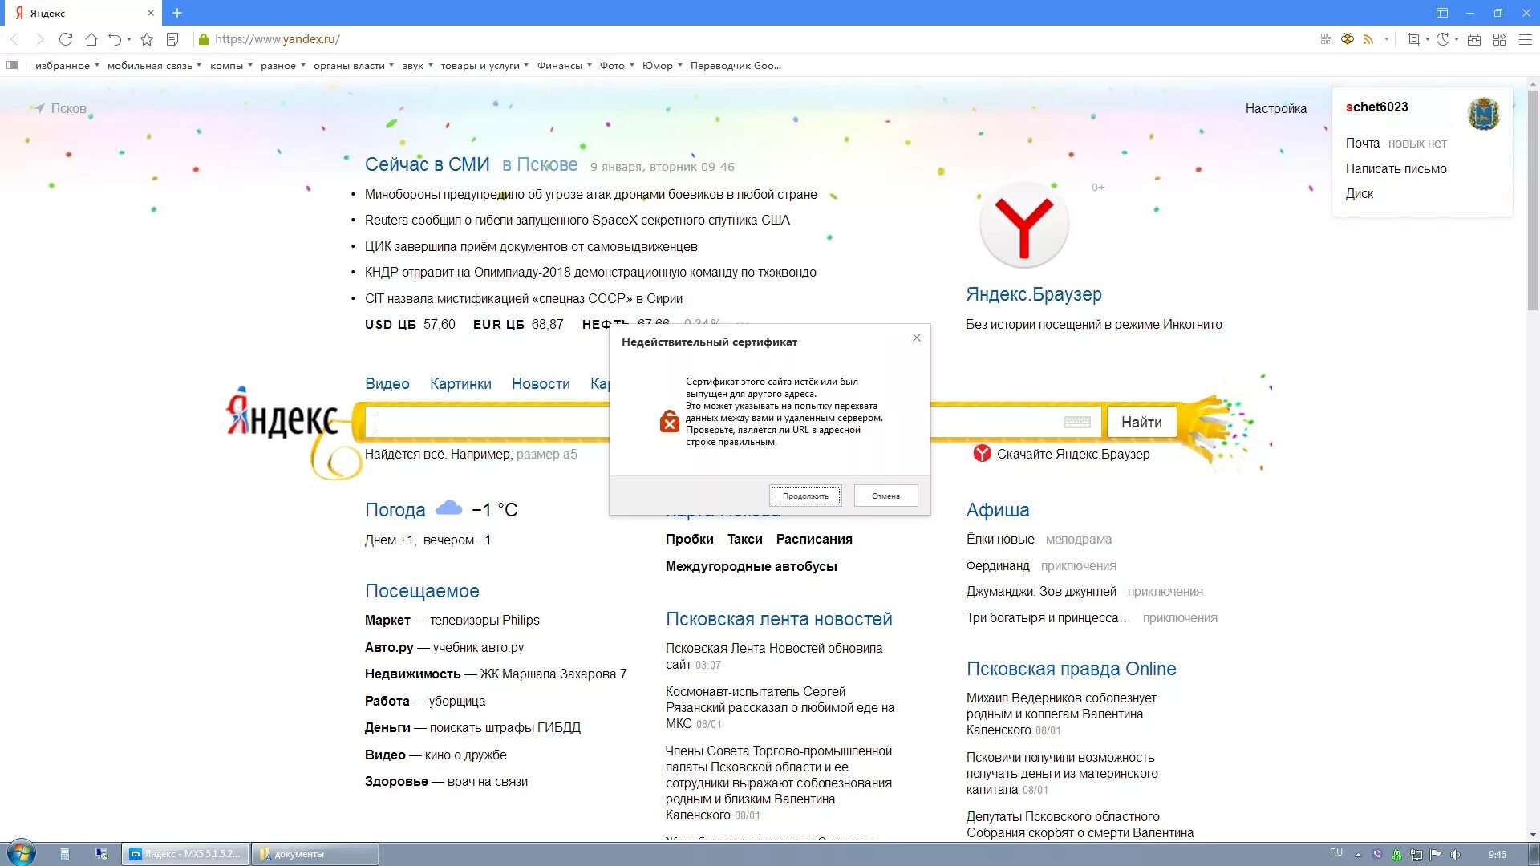Open the reader/note page icon beside star

tap(172, 39)
